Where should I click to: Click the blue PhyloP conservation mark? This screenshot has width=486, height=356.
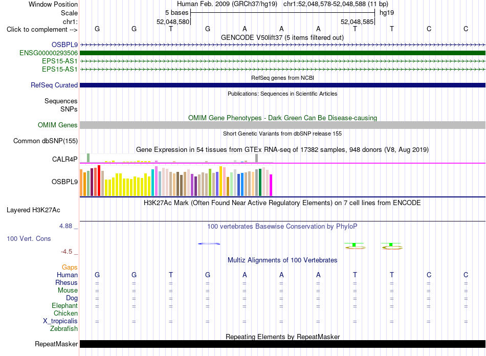(209, 244)
